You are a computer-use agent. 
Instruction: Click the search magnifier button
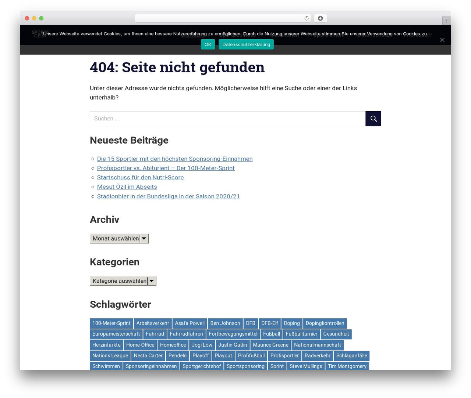click(373, 119)
